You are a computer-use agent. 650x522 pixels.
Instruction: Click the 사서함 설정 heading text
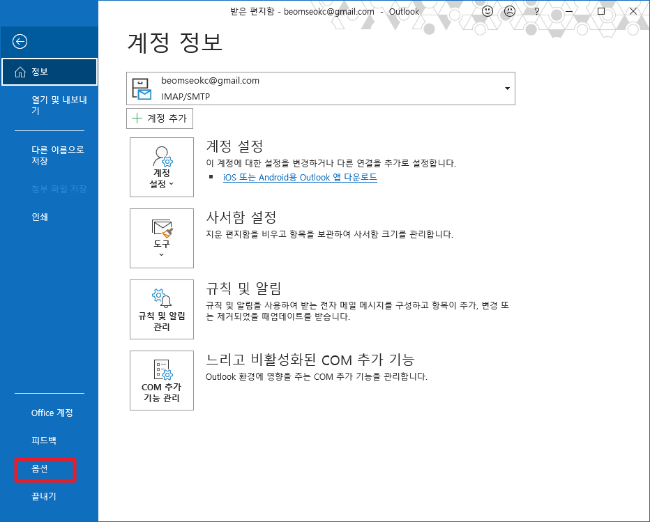[x=241, y=217]
